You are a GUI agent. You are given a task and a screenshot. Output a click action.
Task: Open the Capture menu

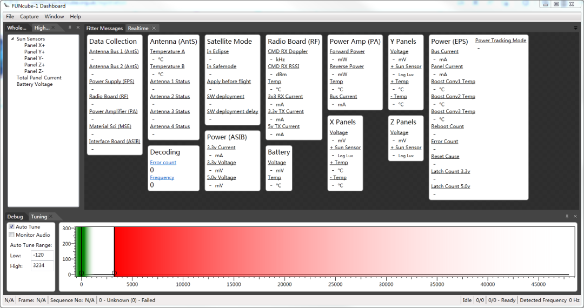29,16
